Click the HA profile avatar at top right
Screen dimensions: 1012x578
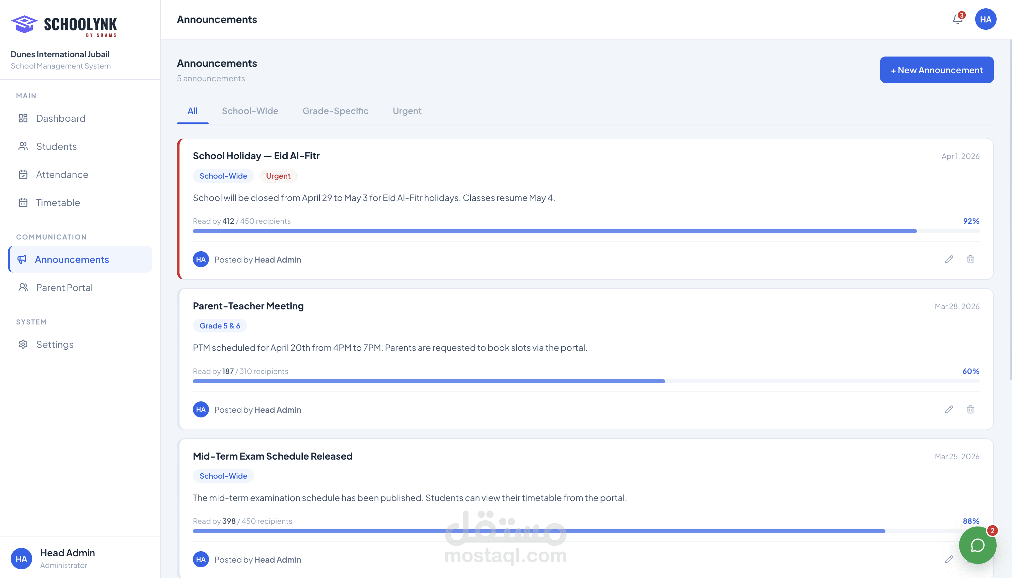coord(986,19)
